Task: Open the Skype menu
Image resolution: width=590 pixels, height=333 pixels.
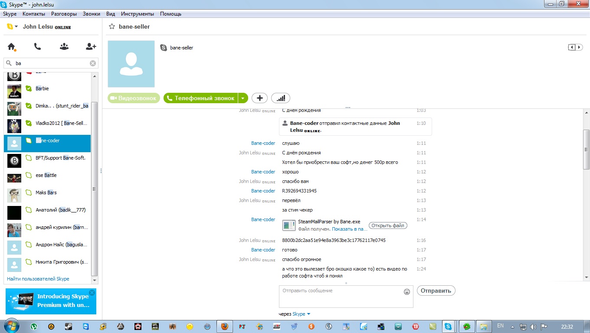Action: click(x=10, y=14)
